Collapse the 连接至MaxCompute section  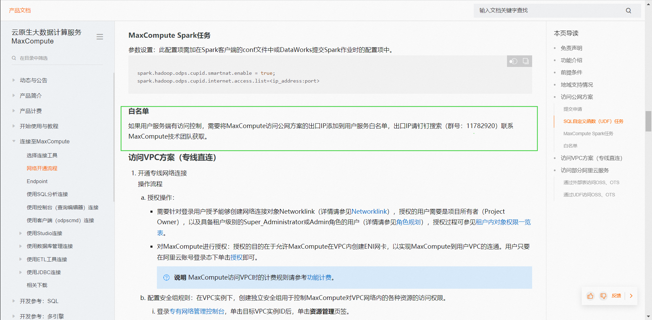[x=14, y=141]
